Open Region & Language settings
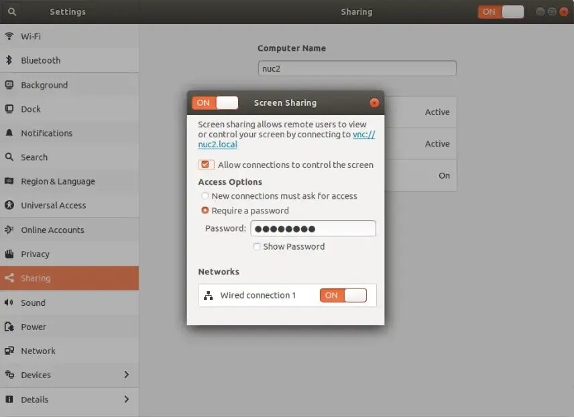The height and width of the screenshot is (417, 574). point(69,181)
